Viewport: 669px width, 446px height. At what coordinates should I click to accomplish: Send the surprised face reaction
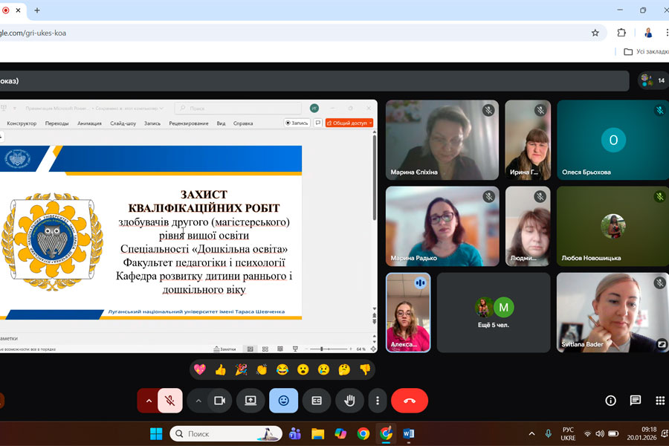303,369
